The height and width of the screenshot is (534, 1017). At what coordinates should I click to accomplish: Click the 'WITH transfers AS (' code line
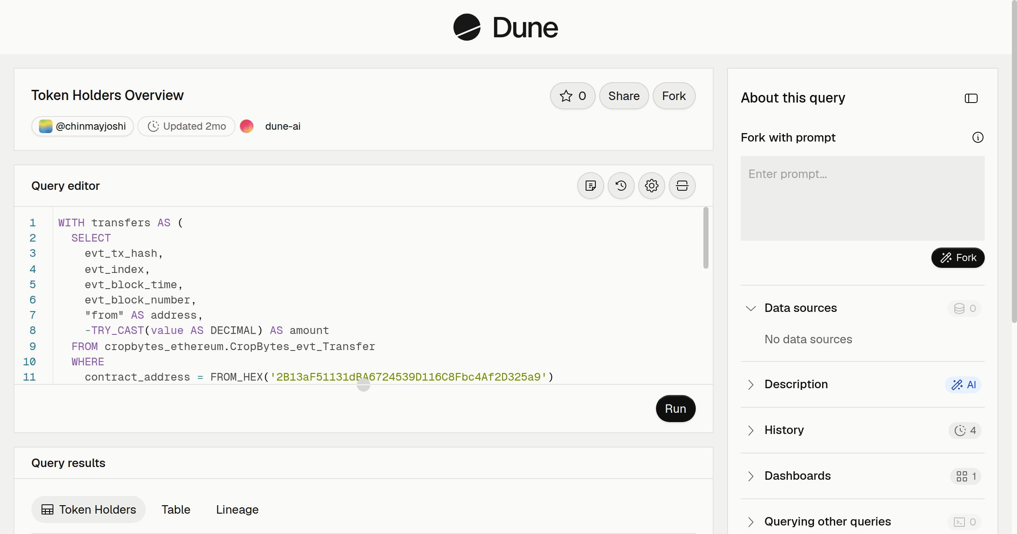[x=120, y=223]
